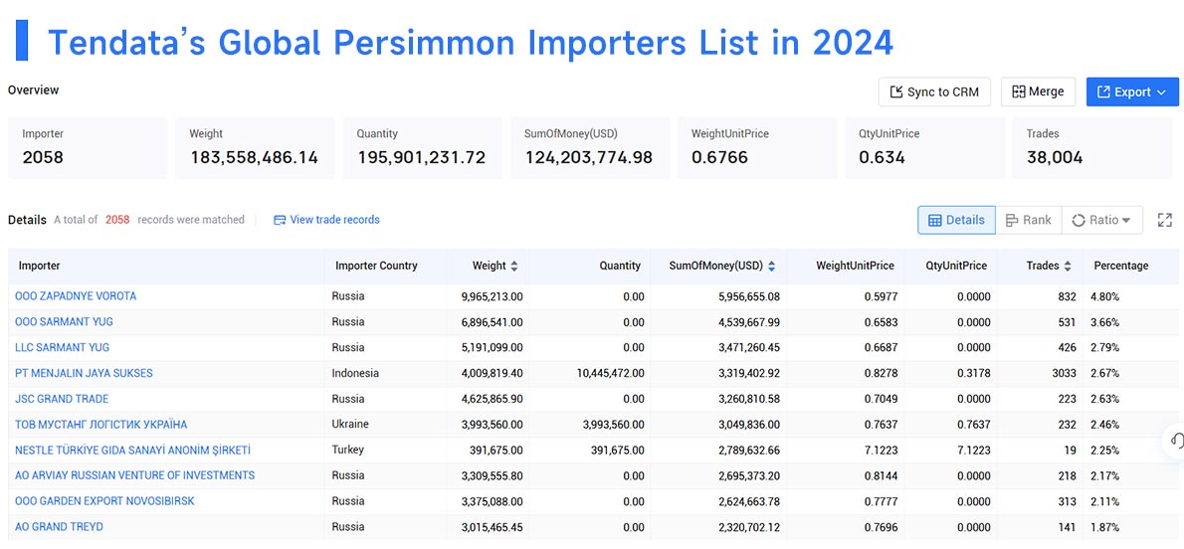Viewport: 1184px width, 549px height.
Task: Open importer OOO GARDEN EXPORT NOVOSIBIRSK
Action: [x=104, y=500]
